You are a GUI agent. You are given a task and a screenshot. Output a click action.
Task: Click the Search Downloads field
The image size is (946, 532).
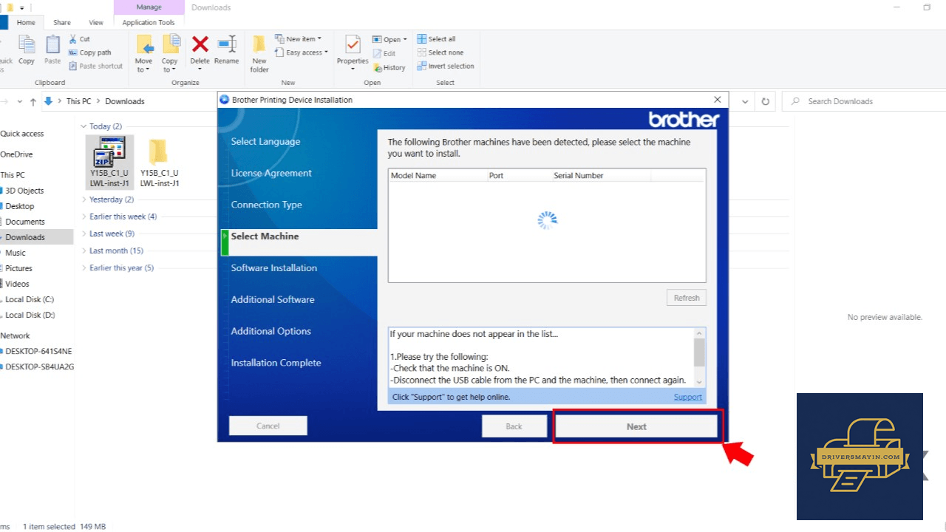(865, 101)
